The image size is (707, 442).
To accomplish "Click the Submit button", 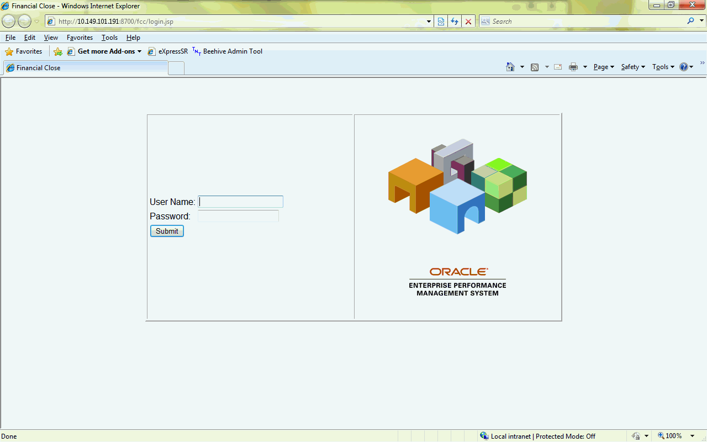I will coord(167,231).
